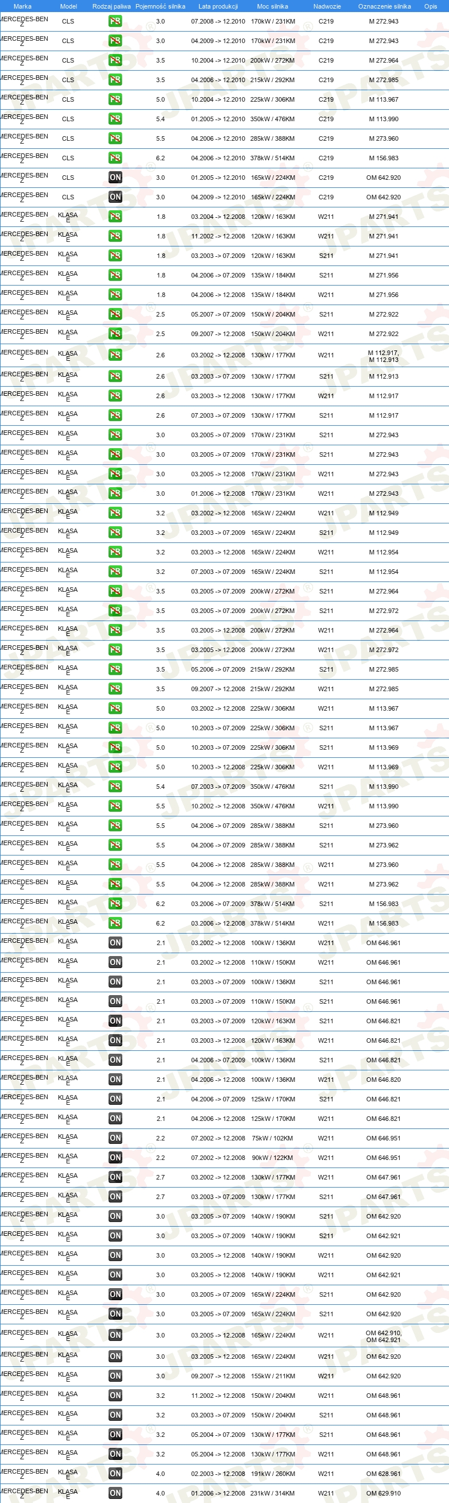Select production years 02.2003 -> 12.2008
449x1503 pixels.
click(218, 1475)
